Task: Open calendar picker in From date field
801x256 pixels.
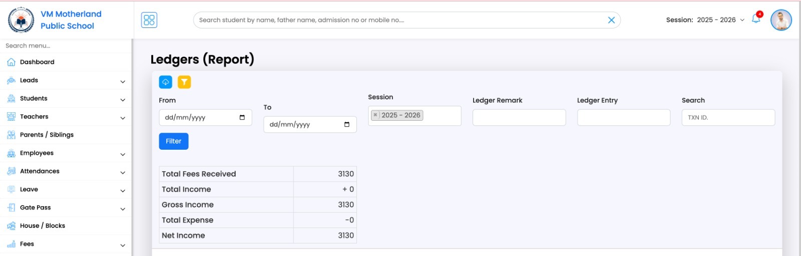Action: pyautogui.click(x=242, y=118)
